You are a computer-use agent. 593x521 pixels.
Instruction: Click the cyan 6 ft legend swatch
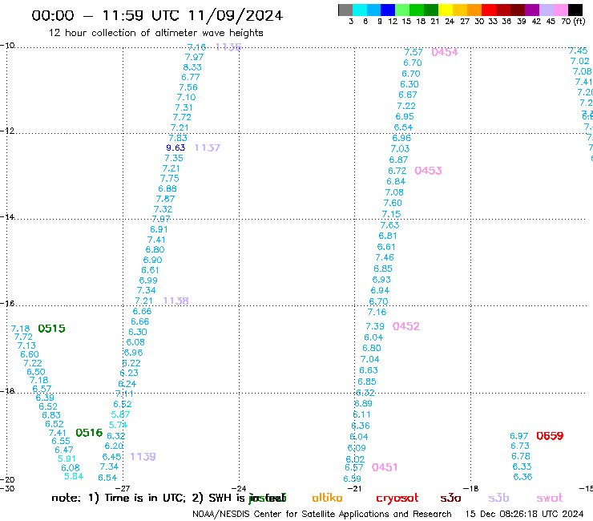point(360,10)
